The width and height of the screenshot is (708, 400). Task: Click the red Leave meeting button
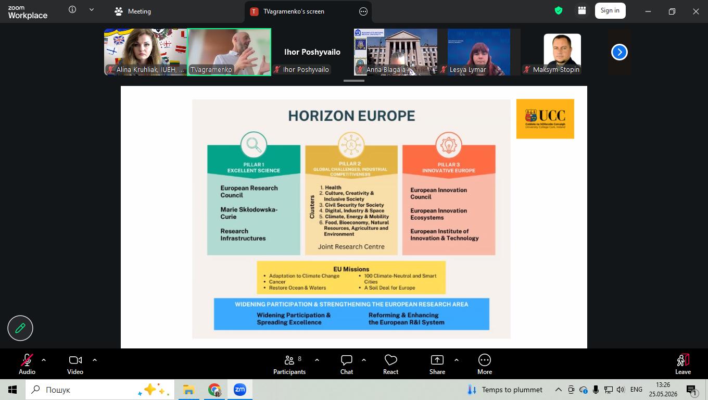point(683,364)
